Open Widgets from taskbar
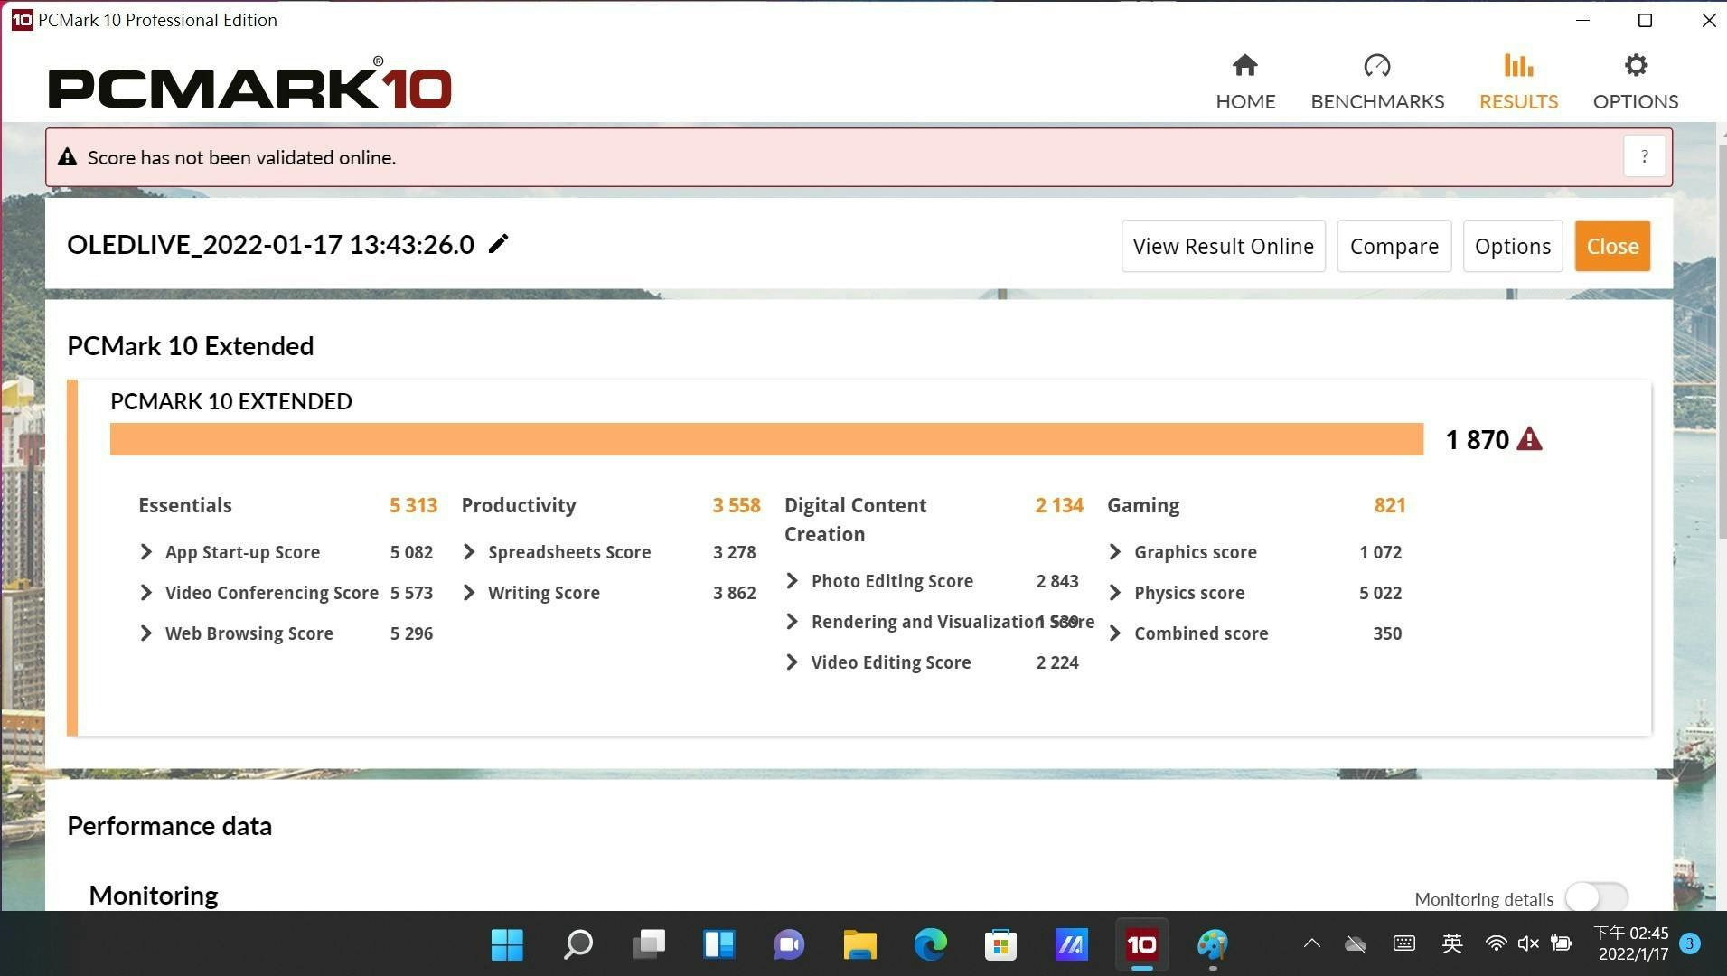 click(x=719, y=944)
